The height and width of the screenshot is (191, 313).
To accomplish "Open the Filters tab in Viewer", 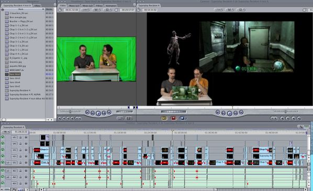I will click(99, 6).
